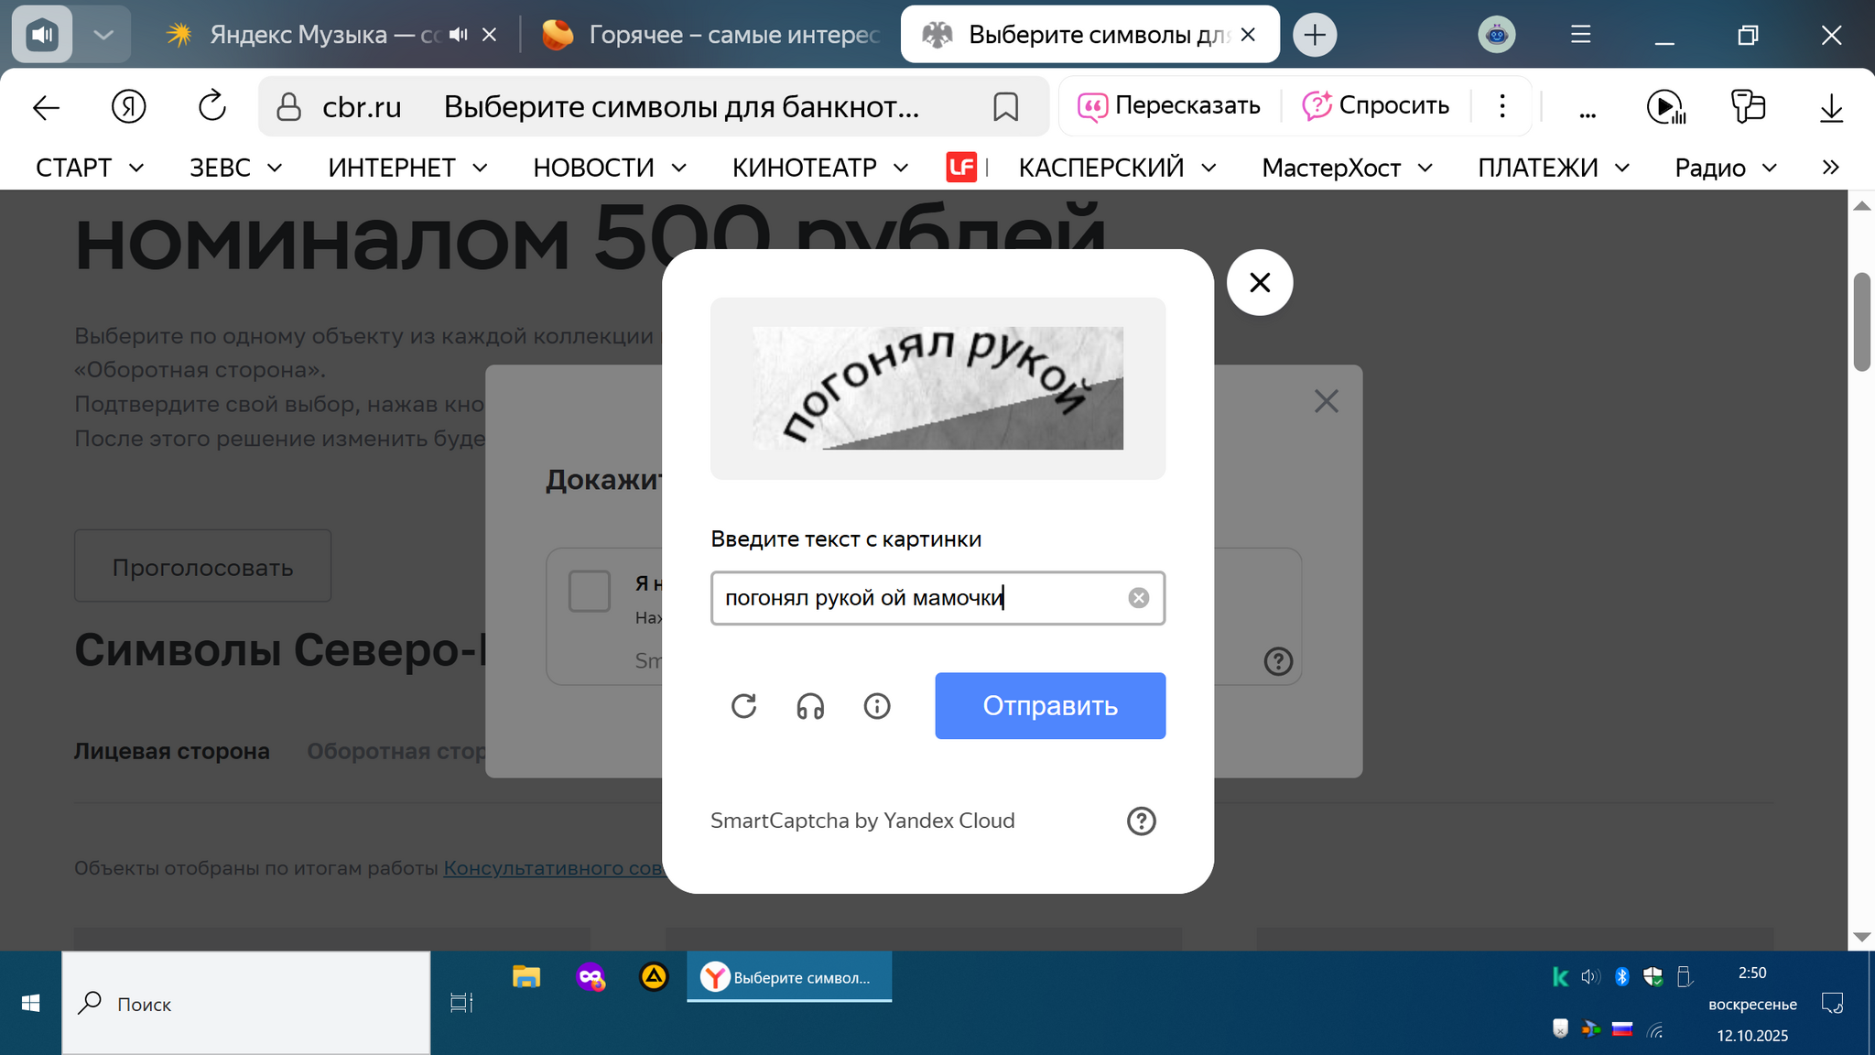
Task: Expand the НОВОСТИ bookmarks dropdown
Action: [x=610, y=168]
